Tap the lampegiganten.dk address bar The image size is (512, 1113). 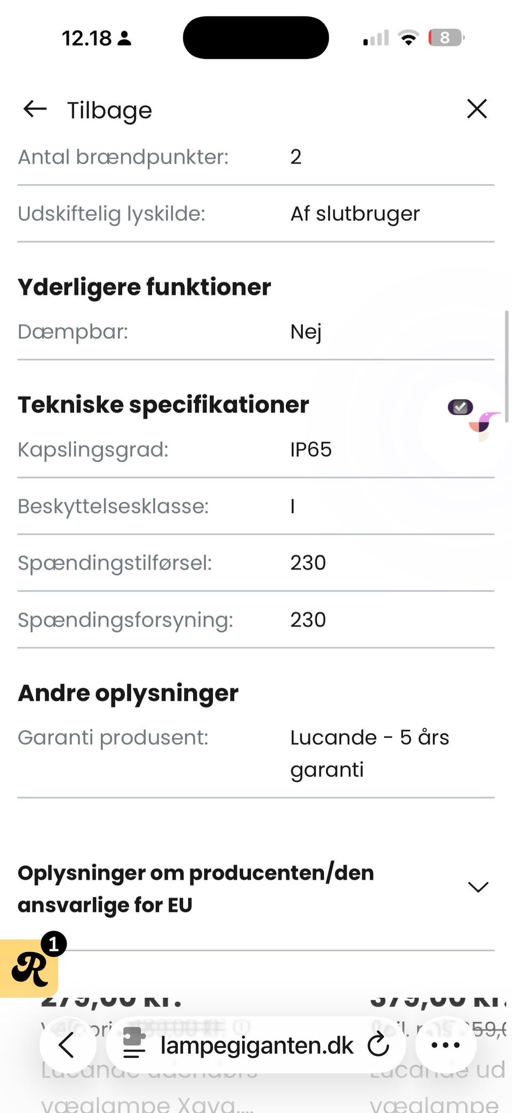(x=257, y=1045)
